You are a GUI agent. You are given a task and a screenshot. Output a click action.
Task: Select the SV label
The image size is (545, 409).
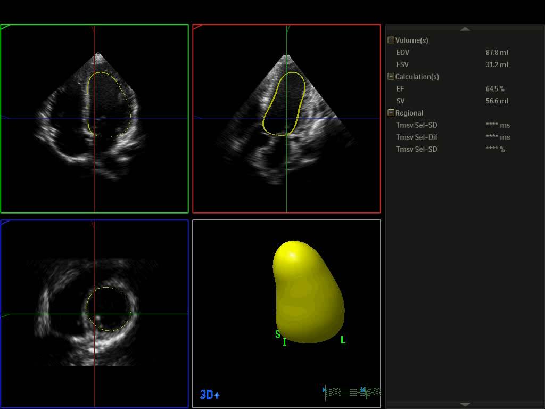(400, 101)
